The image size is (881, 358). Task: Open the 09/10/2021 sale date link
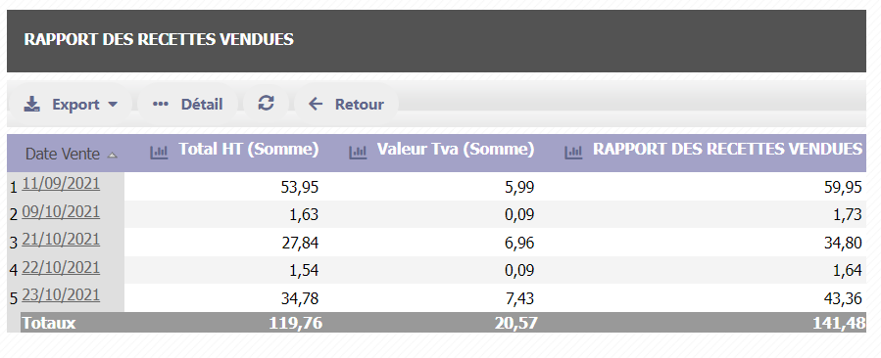coord(61,212)
